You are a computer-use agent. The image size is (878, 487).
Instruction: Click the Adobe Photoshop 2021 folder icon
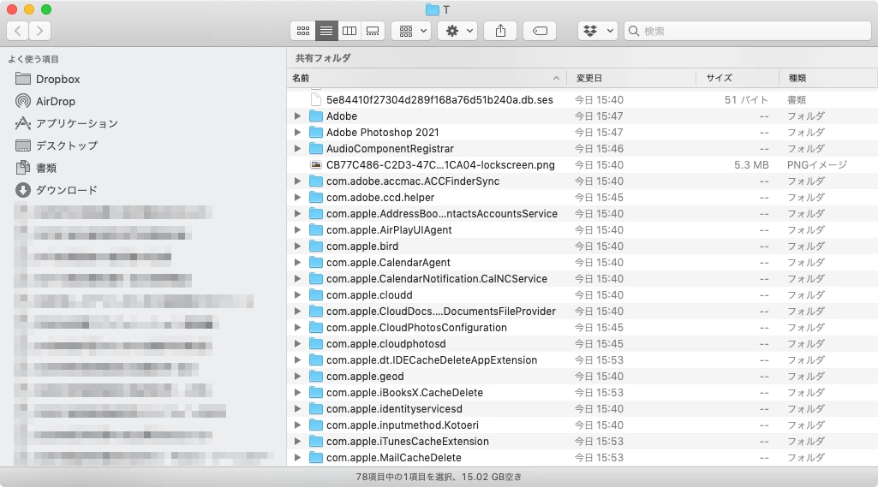tap(316, 132)
